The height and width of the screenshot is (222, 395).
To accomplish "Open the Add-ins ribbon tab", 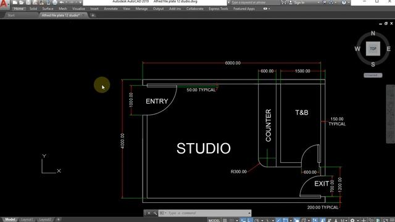I will [x=175, y=9].
